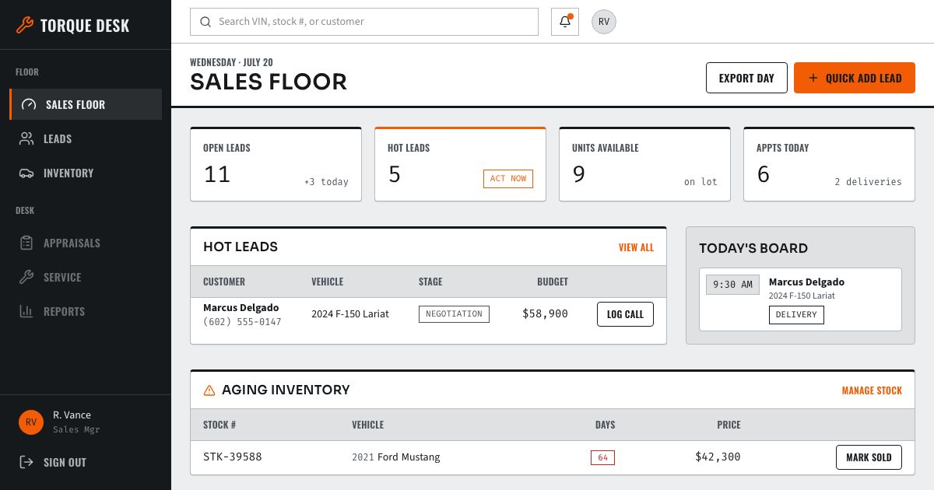Click the Stock # column header
The height and width of the screenshot is (490, 934).
[219, 425]
